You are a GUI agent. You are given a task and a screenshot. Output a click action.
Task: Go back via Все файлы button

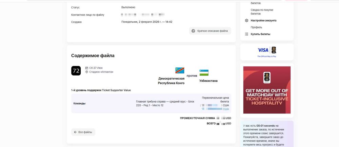83,132
